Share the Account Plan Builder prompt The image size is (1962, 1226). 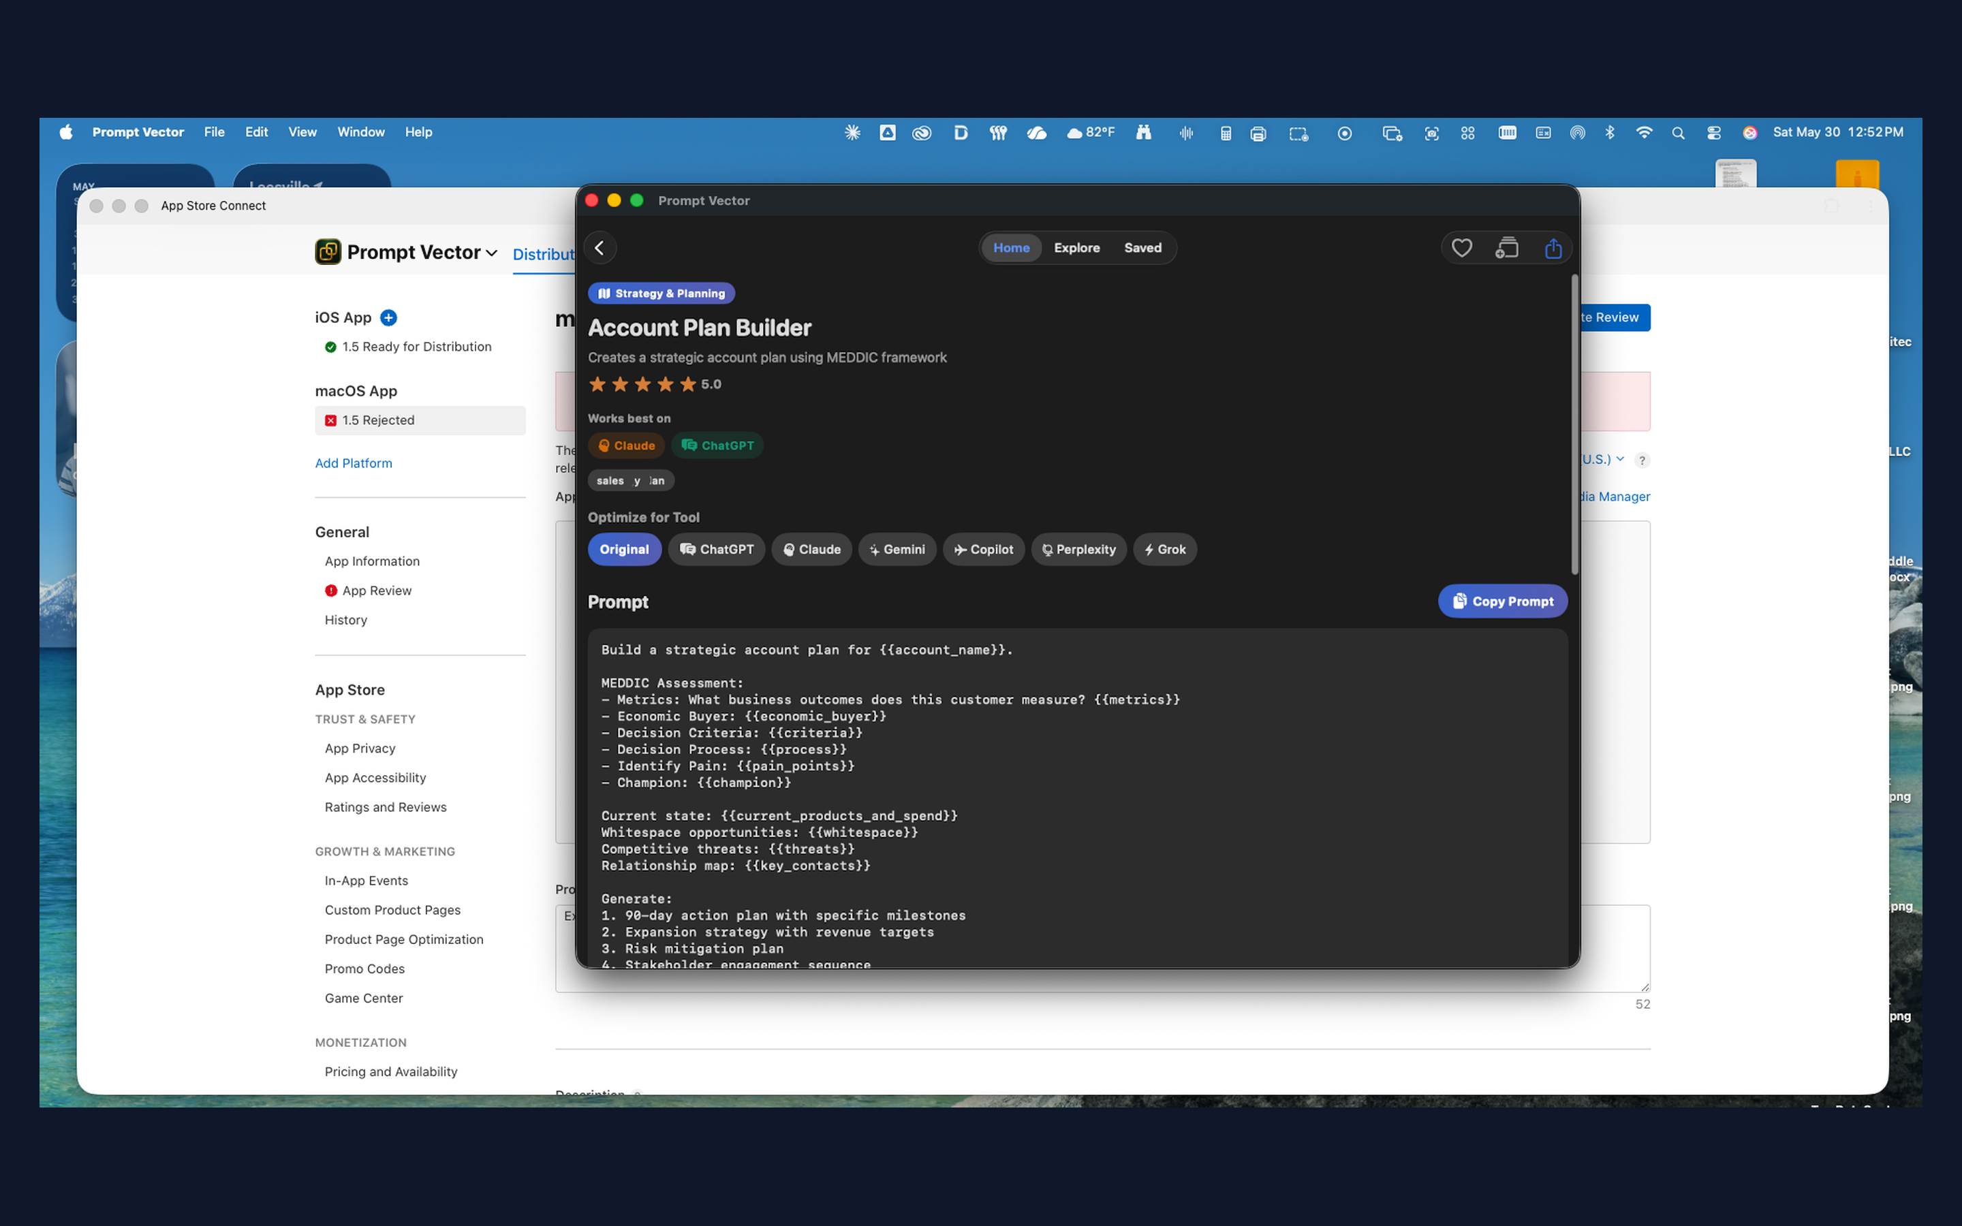[x=1553, y=248]
